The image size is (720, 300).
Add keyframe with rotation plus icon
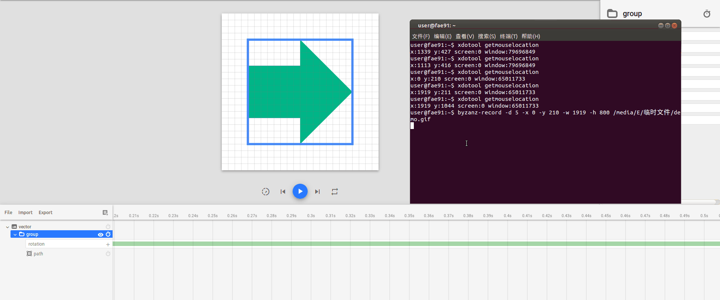pos(108,244)
